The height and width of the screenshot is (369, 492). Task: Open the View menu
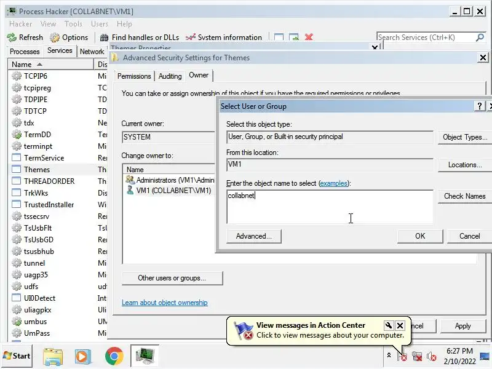[x=48, y=24]
